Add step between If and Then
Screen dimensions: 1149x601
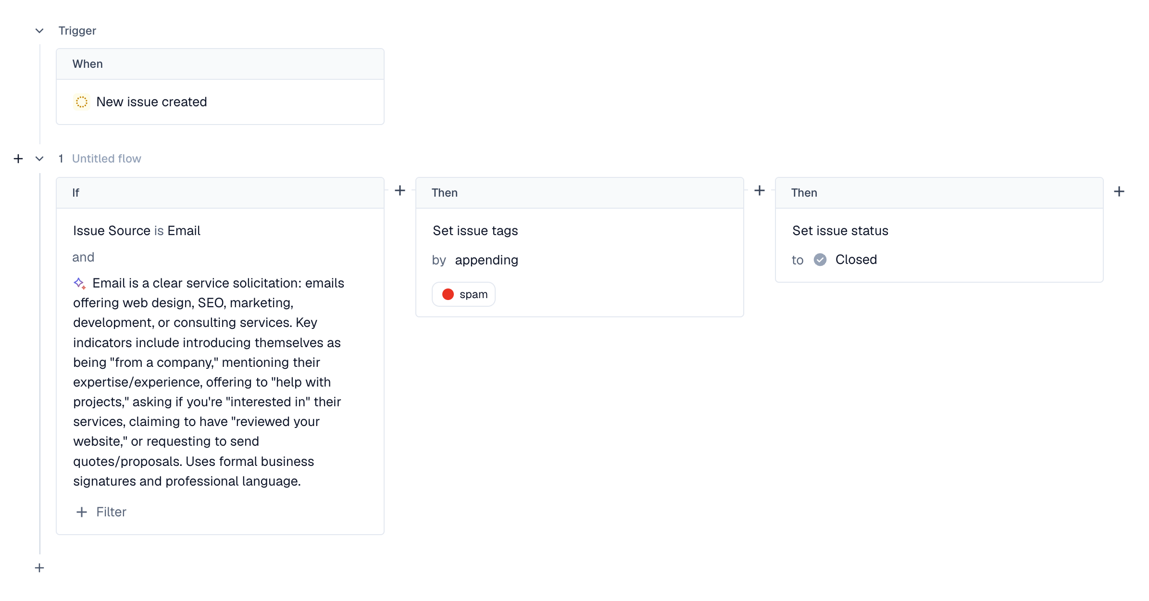point(400,191)
